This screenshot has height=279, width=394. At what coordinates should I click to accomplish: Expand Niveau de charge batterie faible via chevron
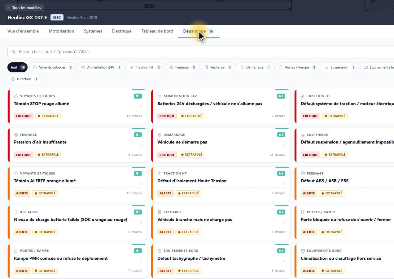[x=141, y=223]
